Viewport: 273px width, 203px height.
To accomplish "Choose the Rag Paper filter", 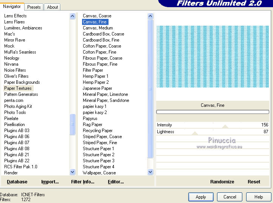I will tap(93, 125).
